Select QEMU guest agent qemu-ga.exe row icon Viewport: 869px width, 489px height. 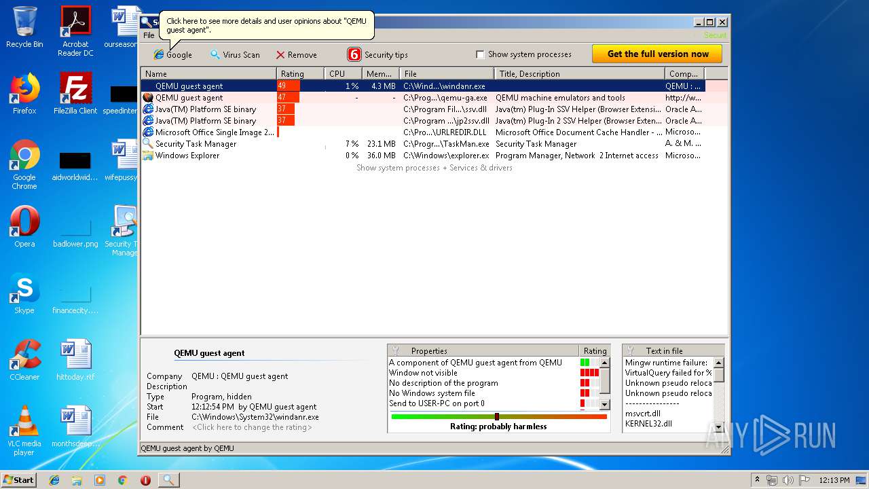click(147, 98)
